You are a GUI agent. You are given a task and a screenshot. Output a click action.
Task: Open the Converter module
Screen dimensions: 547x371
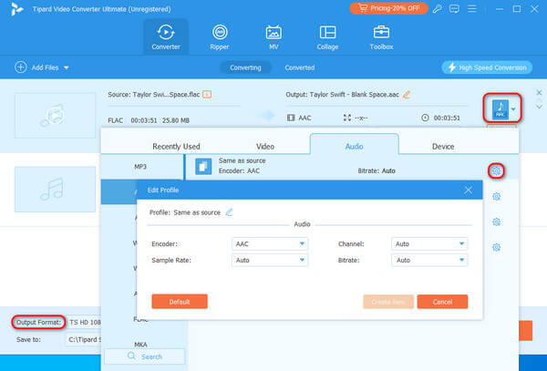pos(166,37)
